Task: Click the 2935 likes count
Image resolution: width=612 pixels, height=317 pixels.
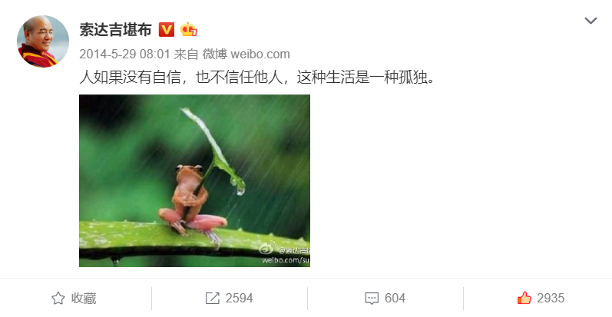Action: coord(551,299)
